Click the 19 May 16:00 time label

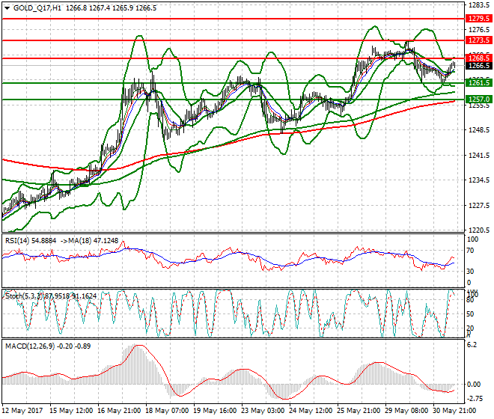(215, 411)
